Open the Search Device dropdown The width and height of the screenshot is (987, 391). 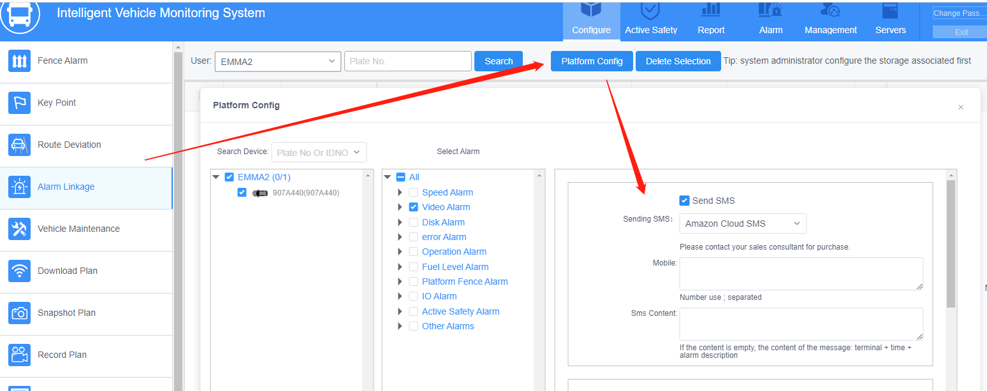[319, 152]
